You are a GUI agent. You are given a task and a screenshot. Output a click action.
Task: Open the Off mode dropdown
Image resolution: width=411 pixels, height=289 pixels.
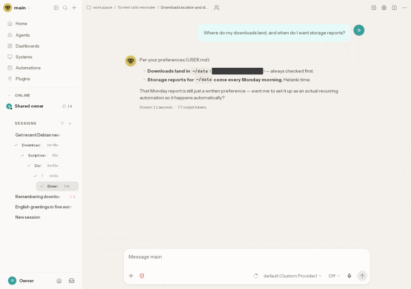point(334,276)
